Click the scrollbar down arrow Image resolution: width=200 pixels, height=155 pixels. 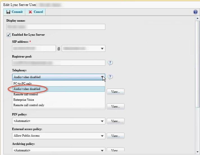point(197,152)
